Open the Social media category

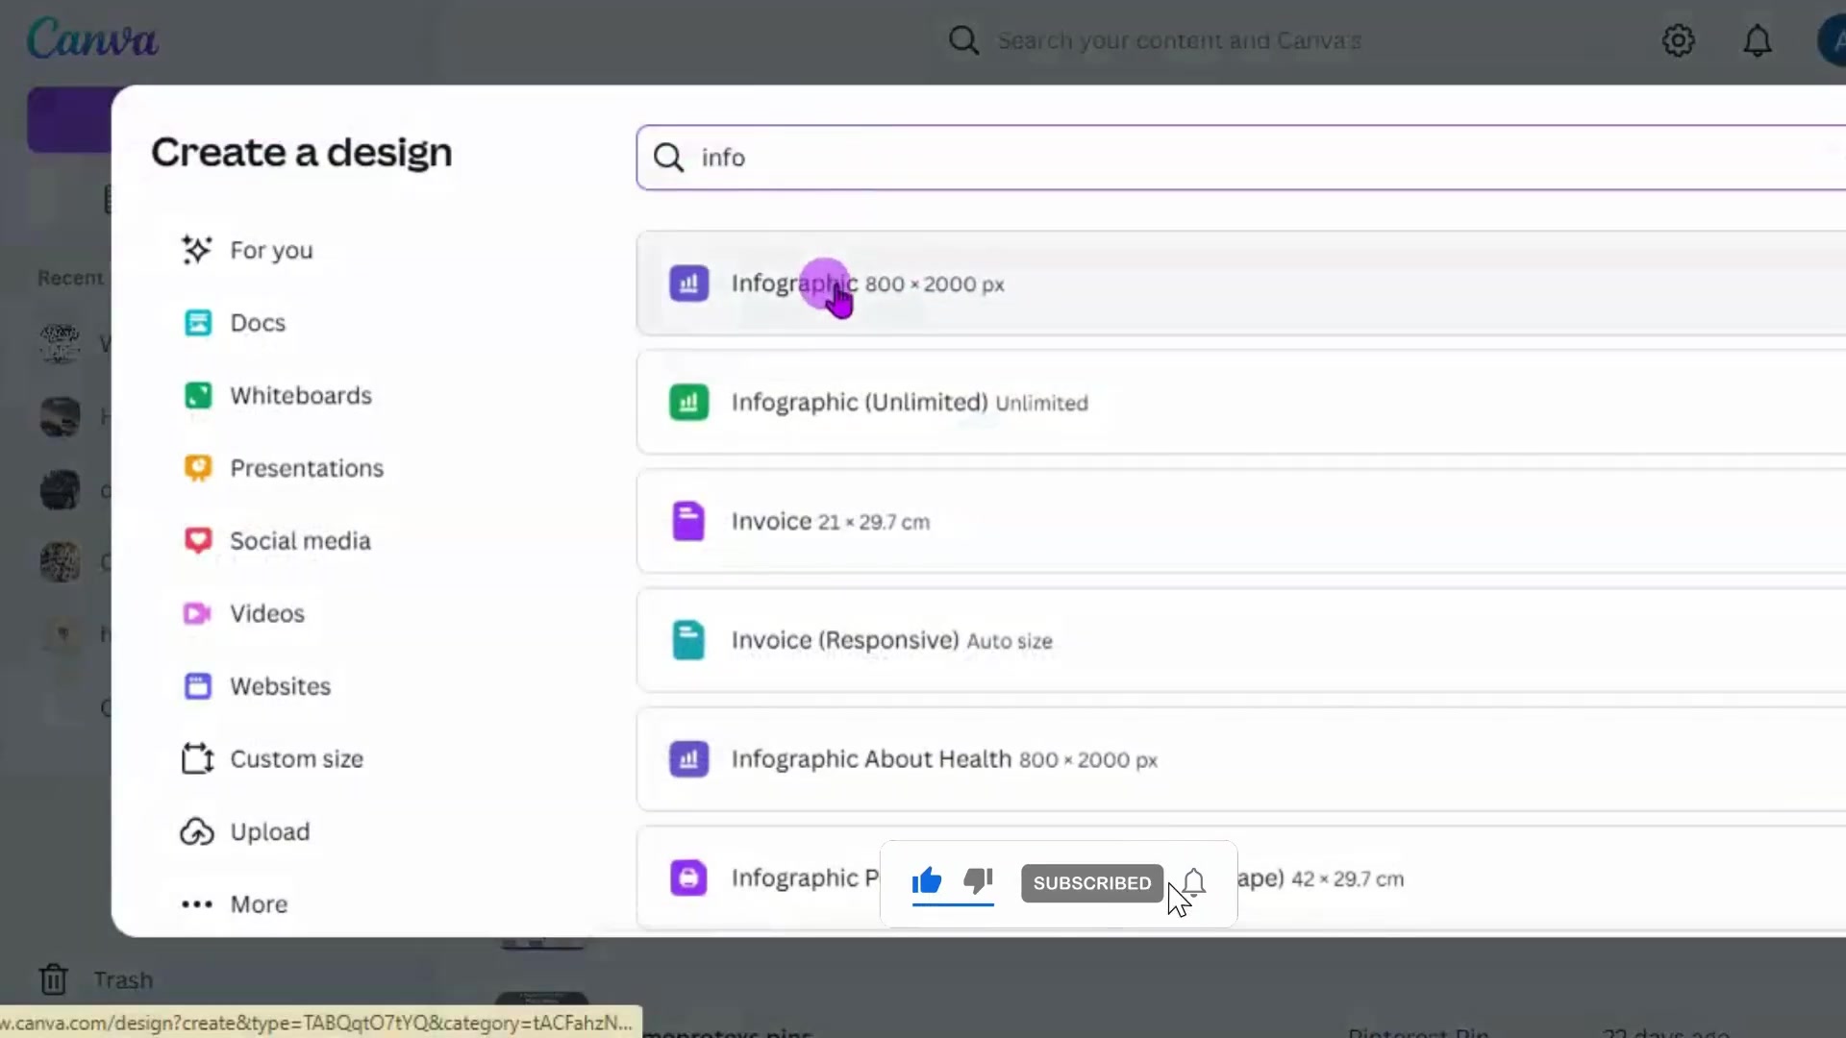(300, 541)
